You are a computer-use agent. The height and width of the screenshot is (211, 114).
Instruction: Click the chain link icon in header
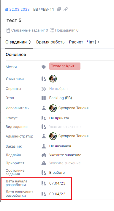coord(66,10)
